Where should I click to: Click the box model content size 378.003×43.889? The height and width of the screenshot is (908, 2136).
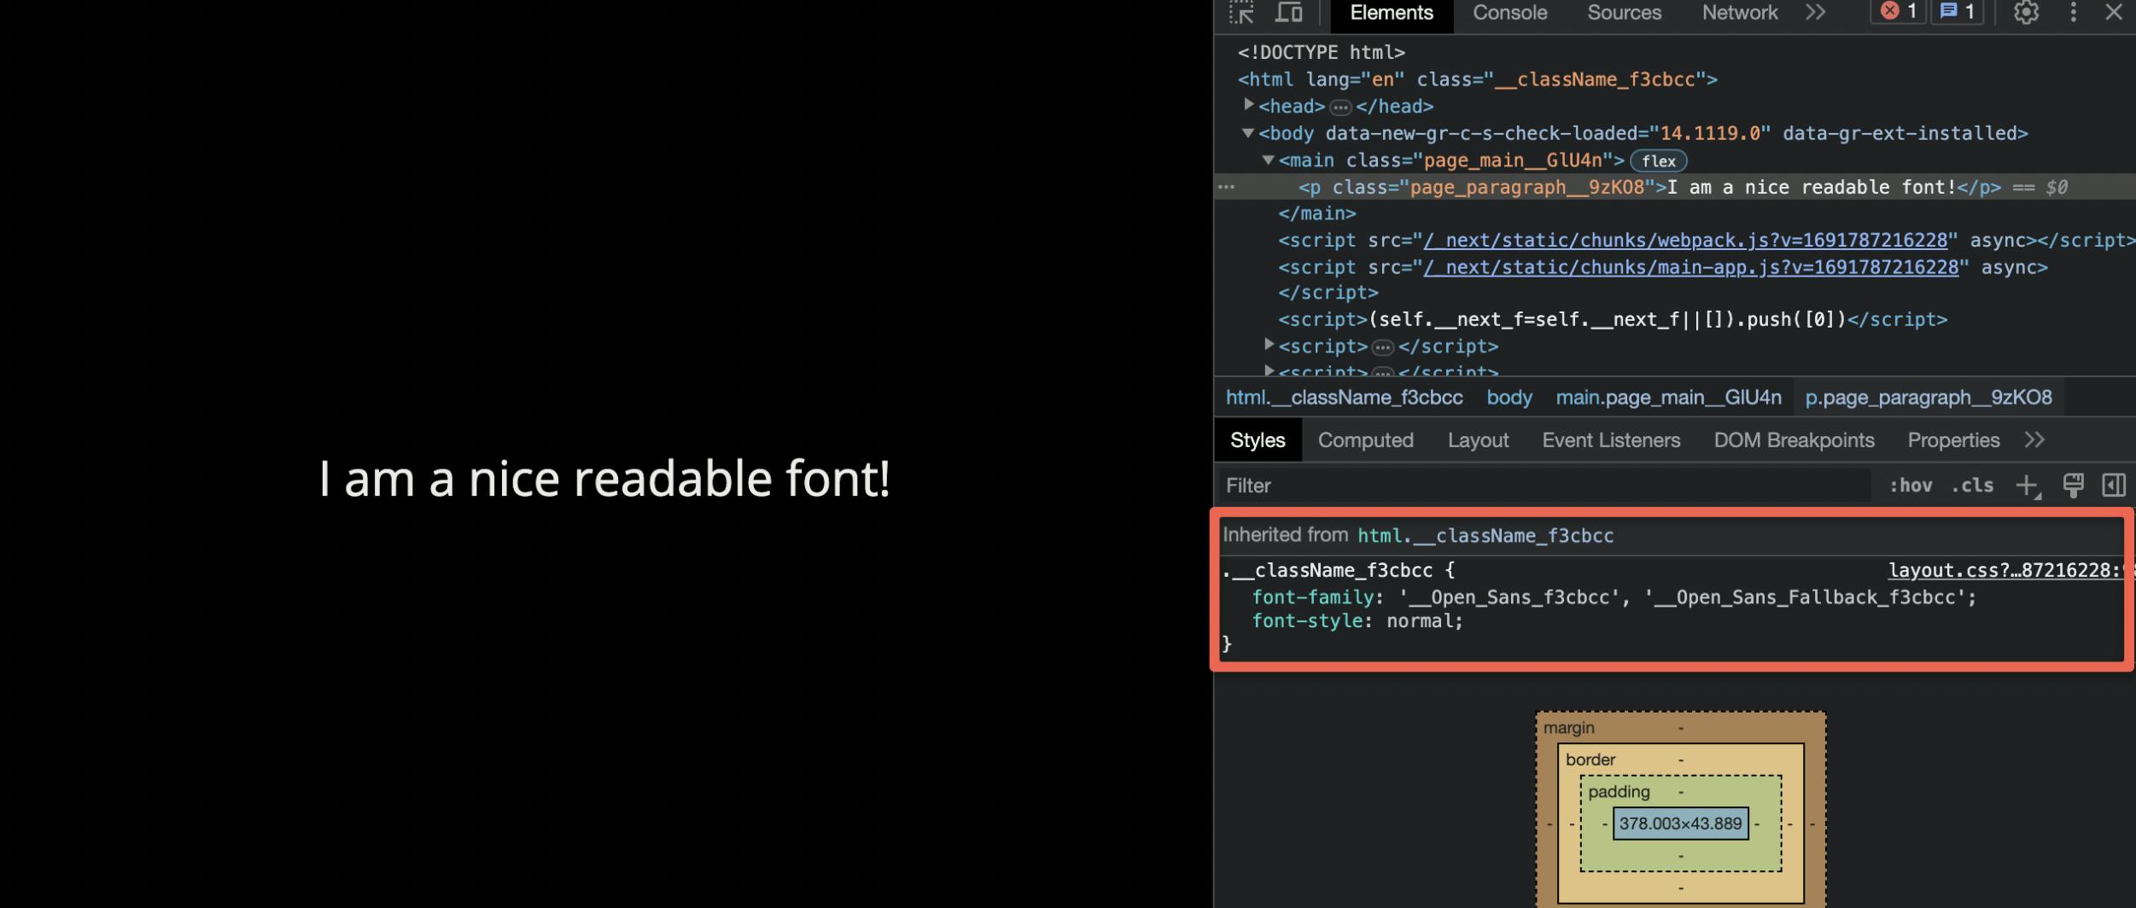click(x=1680, y=824)
